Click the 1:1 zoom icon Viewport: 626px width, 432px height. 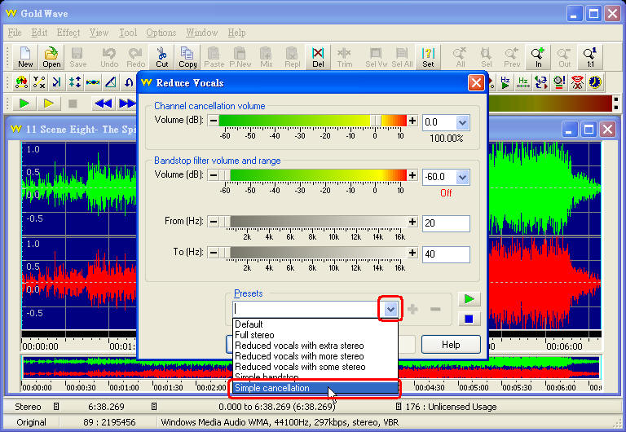click(x=589, y=57)
